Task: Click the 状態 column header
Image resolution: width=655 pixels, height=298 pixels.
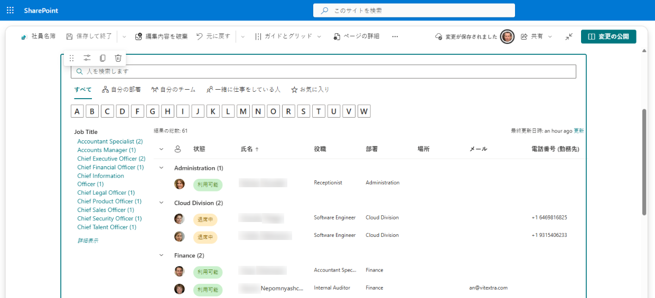Action: pos(199,149)
